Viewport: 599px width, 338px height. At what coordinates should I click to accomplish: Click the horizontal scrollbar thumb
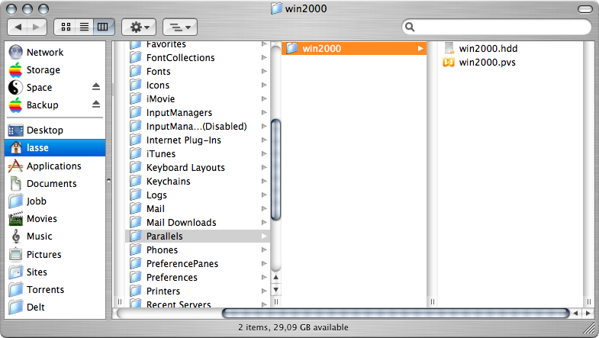[x=396, y=313]
